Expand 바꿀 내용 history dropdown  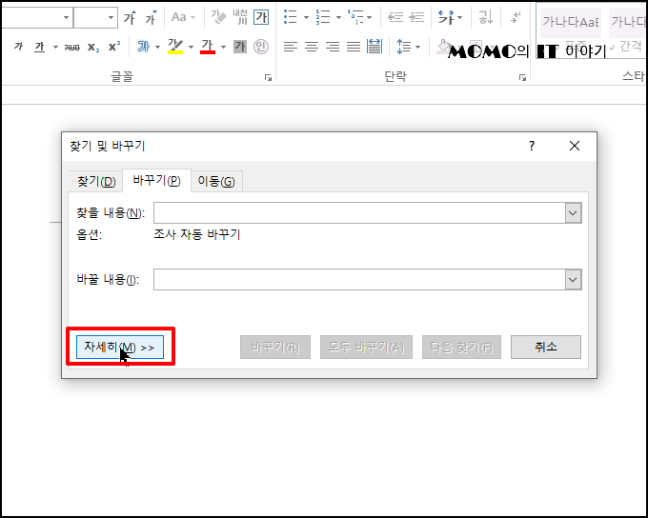[573, 280]
